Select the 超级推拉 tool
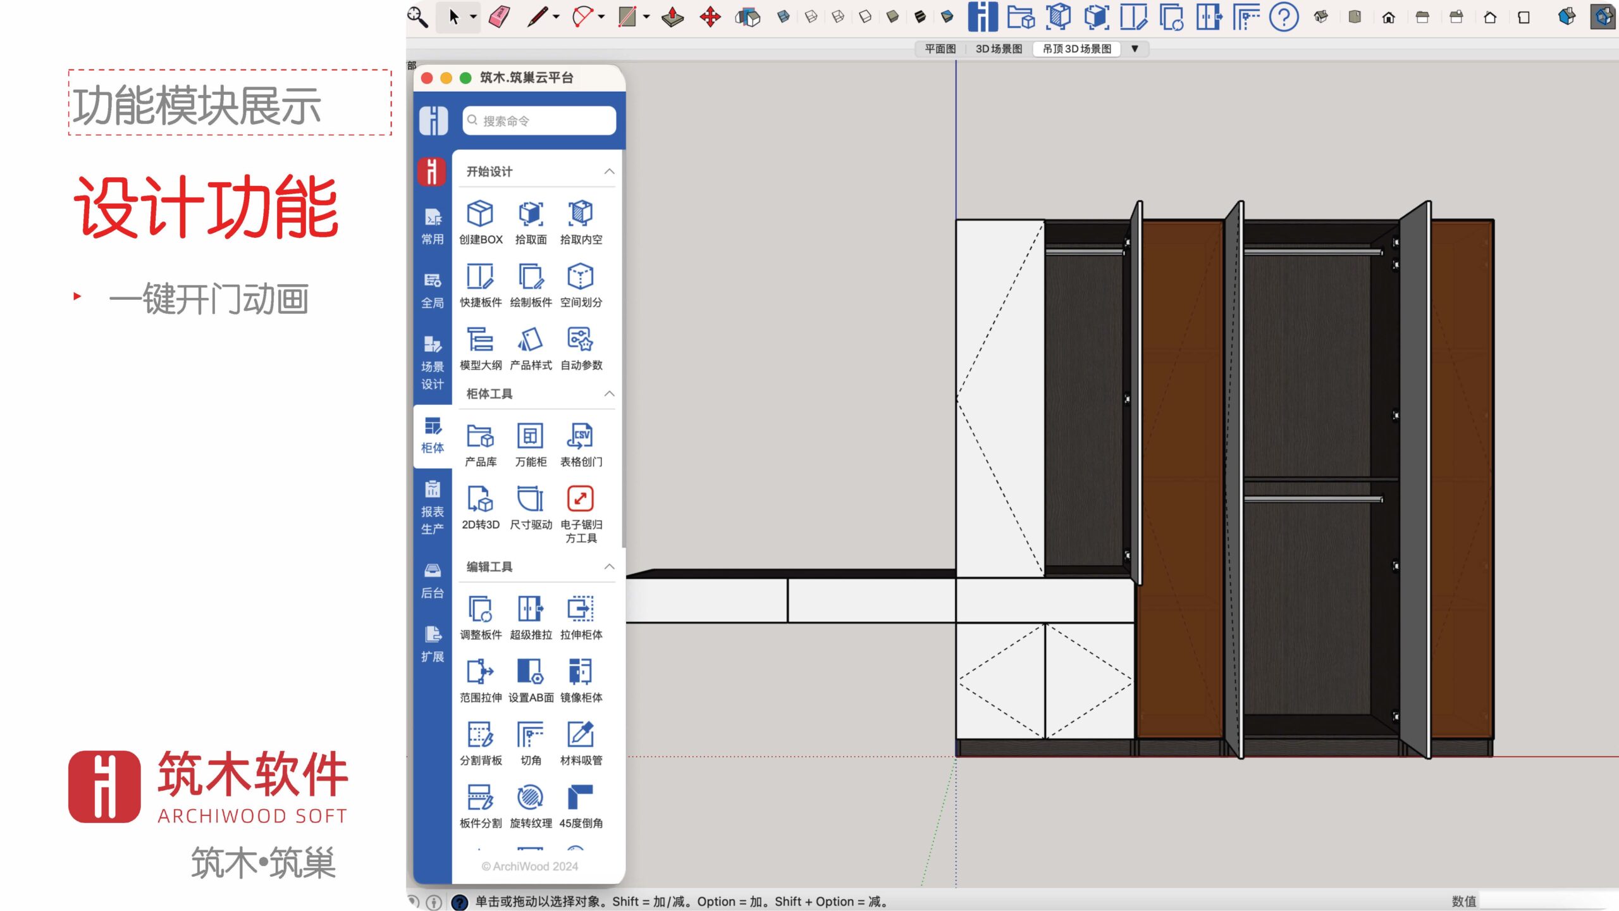Image resolution: width=1619 pixels, height=911 pixels. point(531,609)
